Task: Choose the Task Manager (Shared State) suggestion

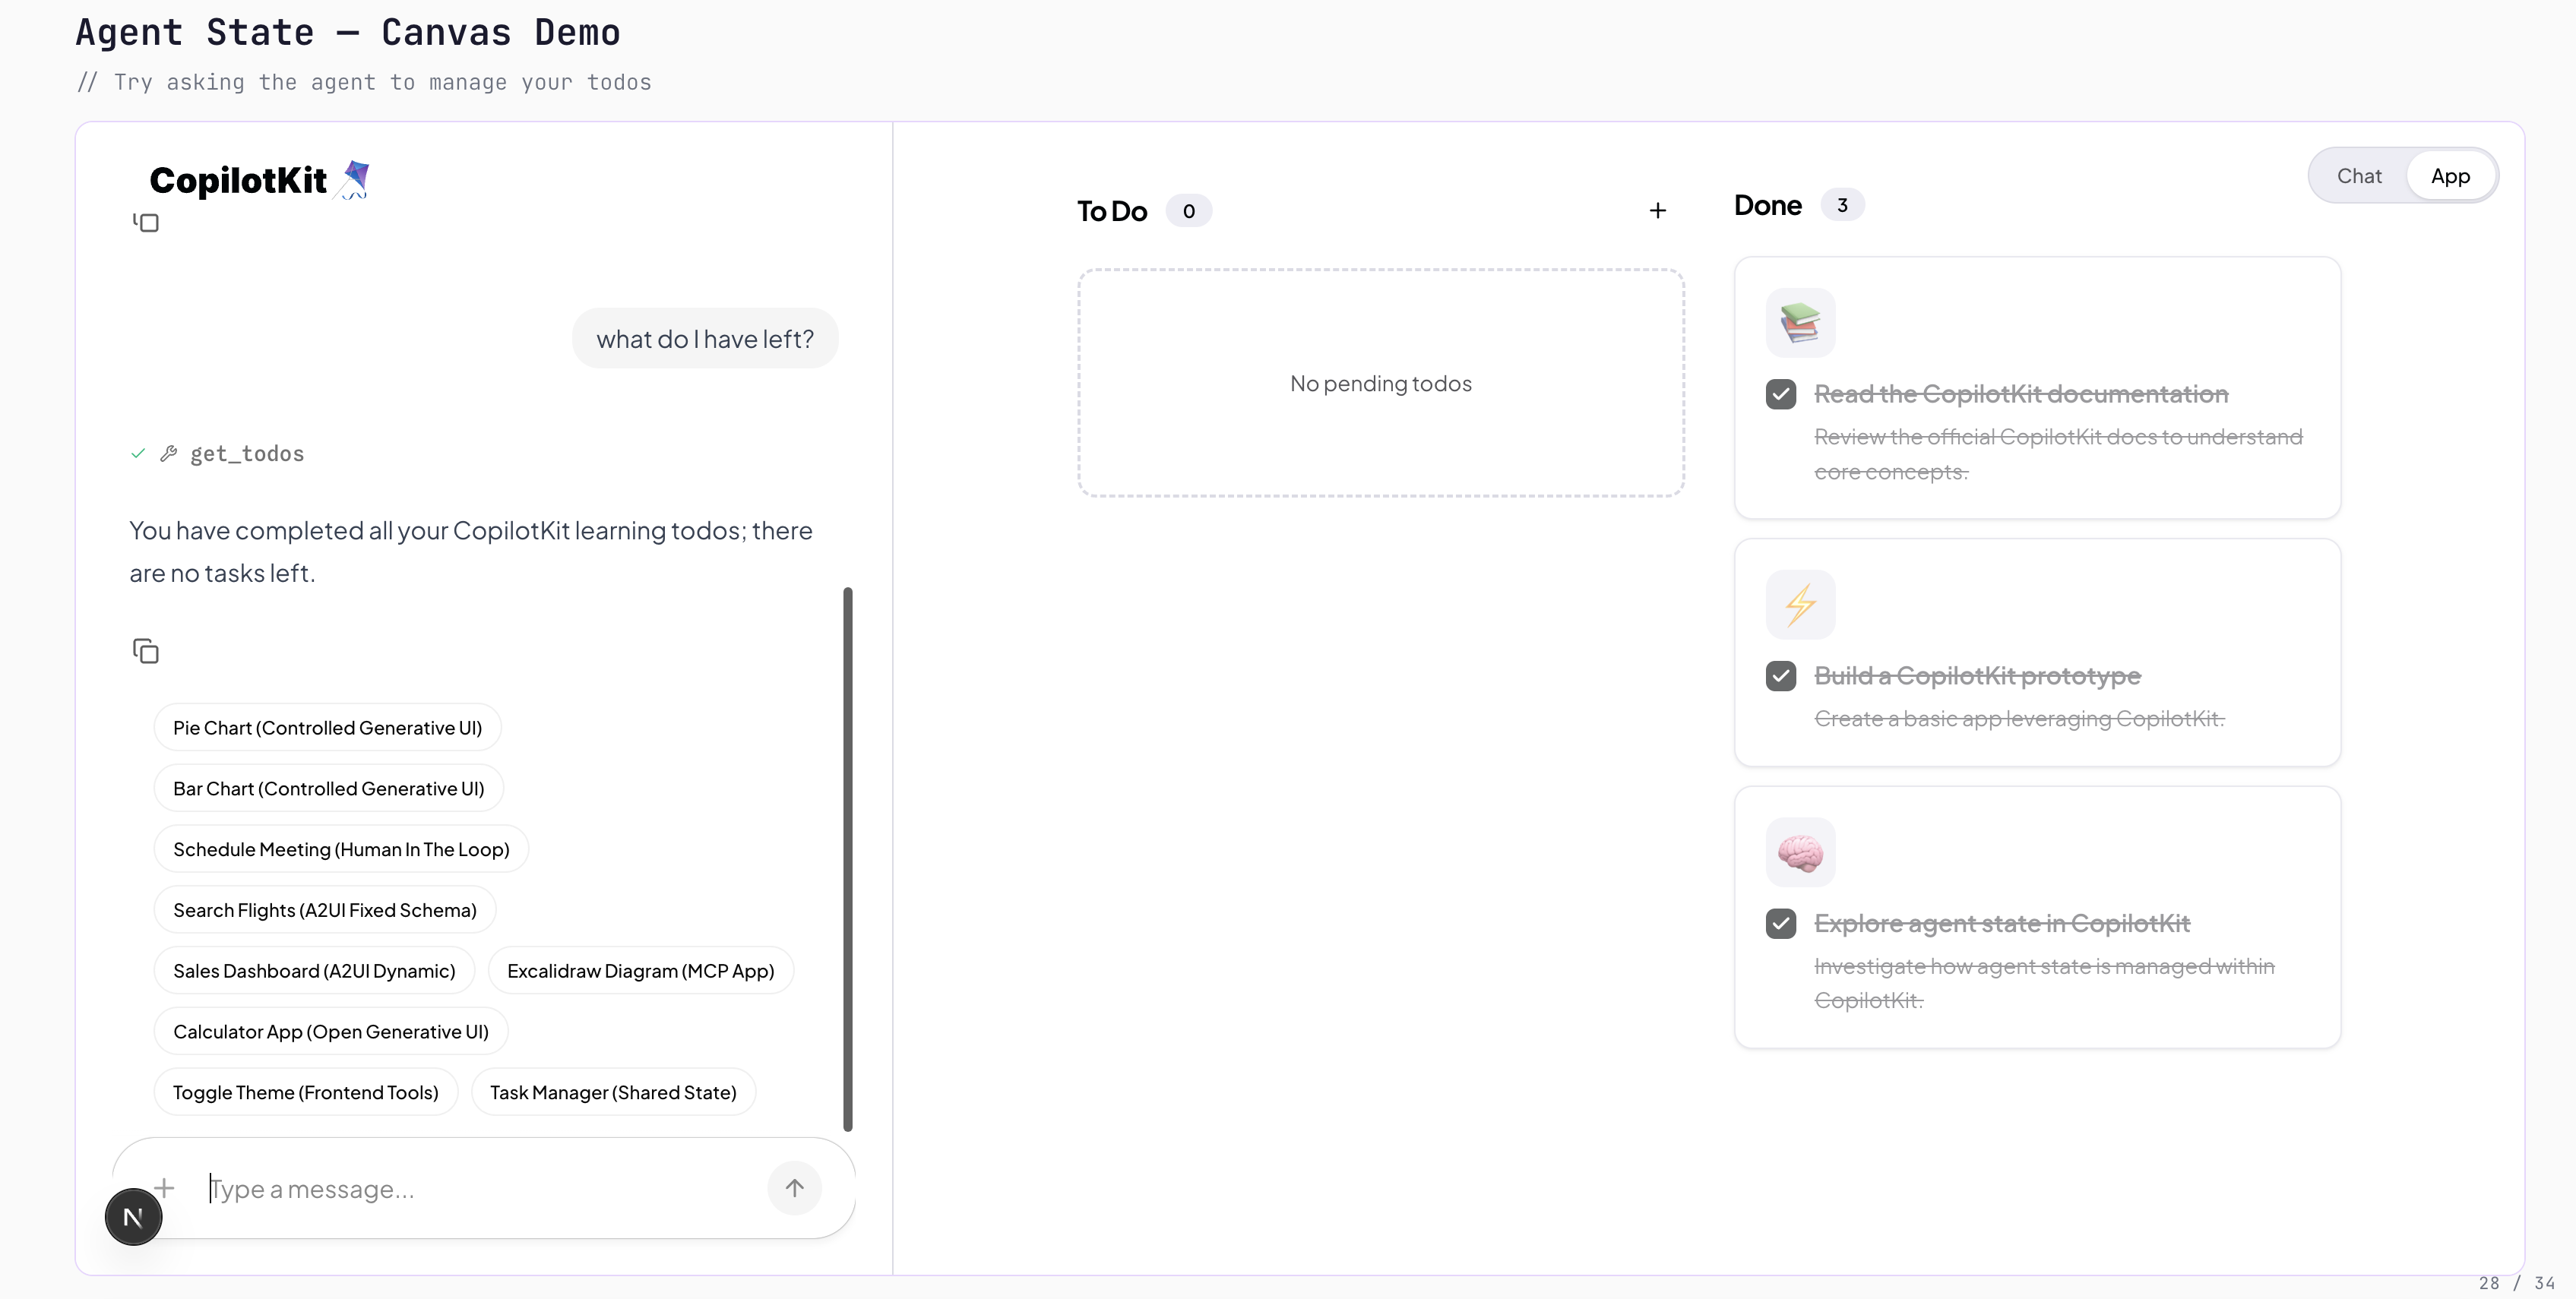Action: tap(613, 1092)
